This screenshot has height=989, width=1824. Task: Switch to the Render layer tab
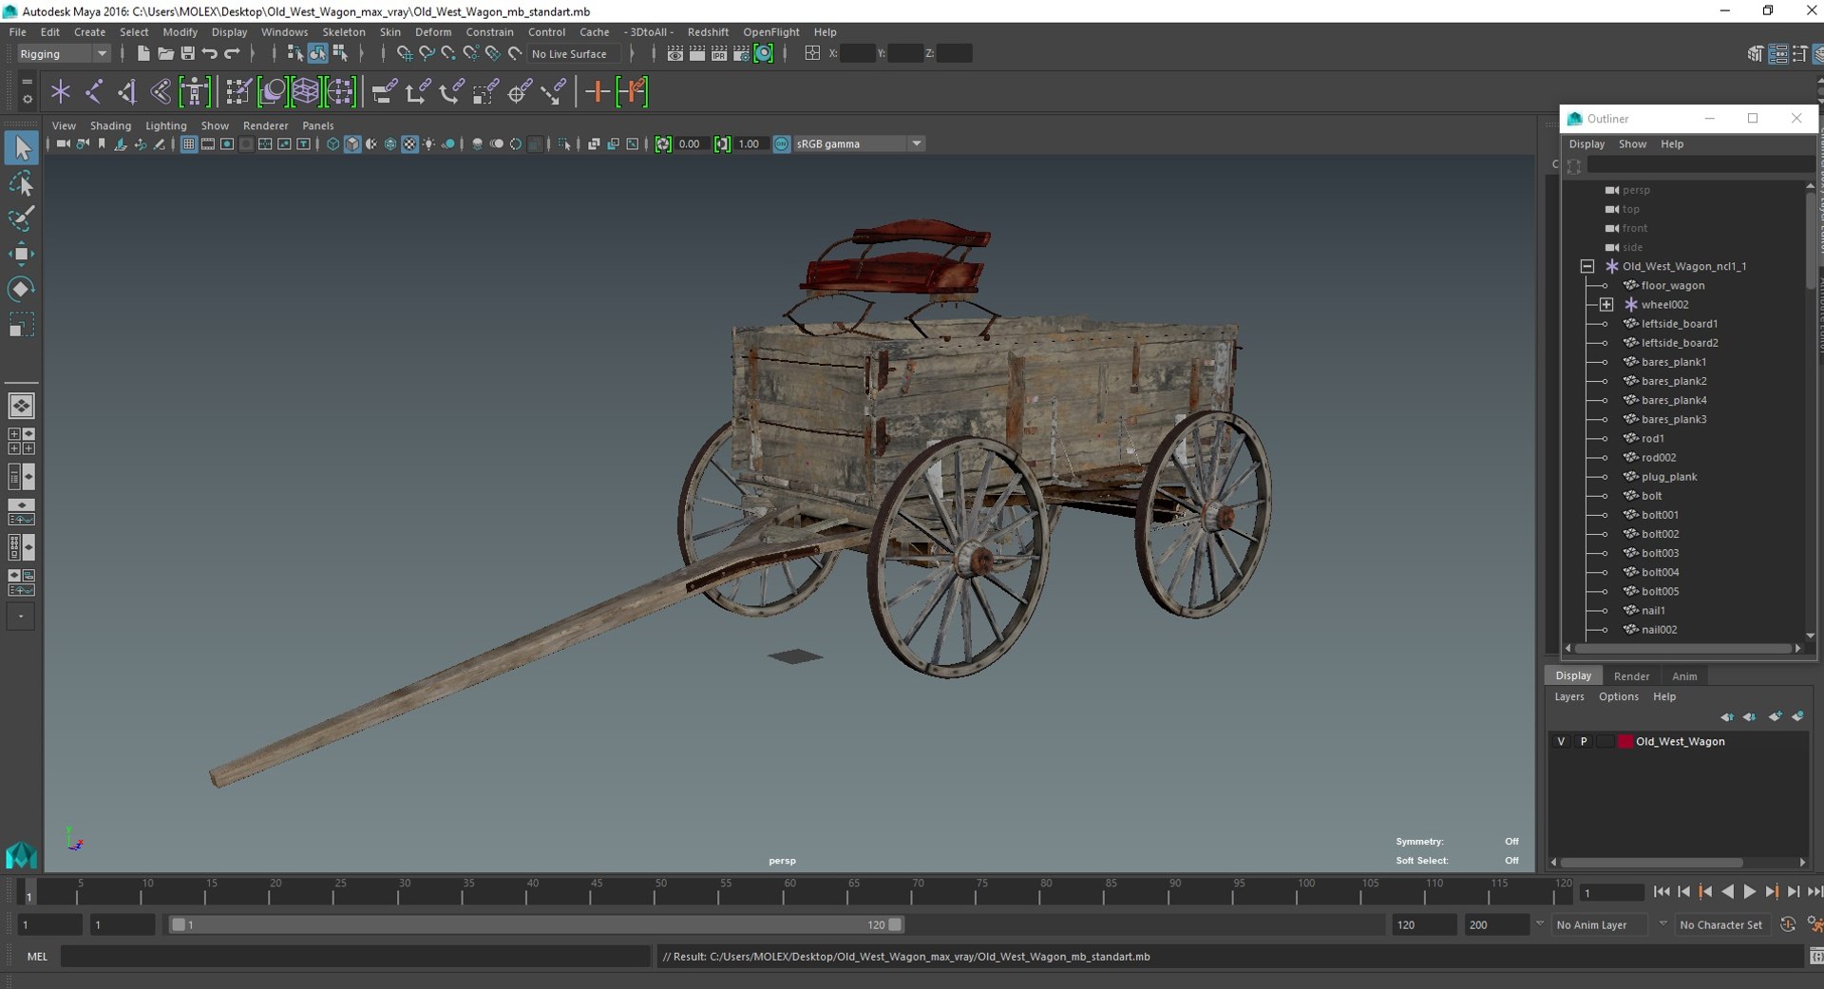(x=1631, y=676)
